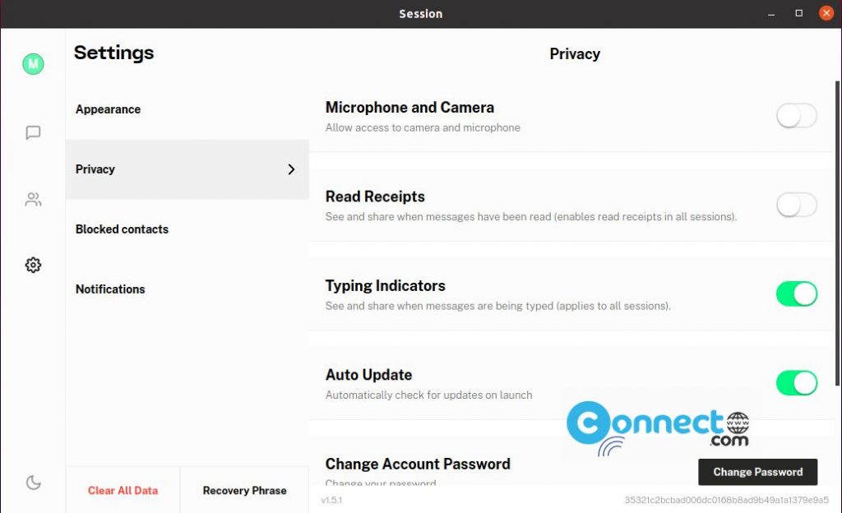
Task: Click the Change Password button
Action: pos(757,472)
